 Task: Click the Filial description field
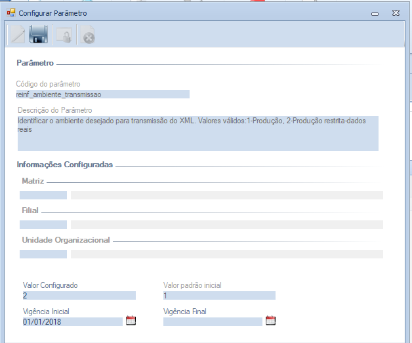(227, 224)
